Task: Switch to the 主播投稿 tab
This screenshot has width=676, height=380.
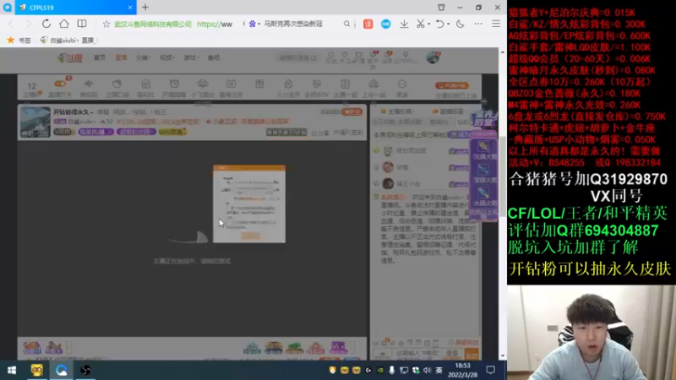Action: point(396,111)
